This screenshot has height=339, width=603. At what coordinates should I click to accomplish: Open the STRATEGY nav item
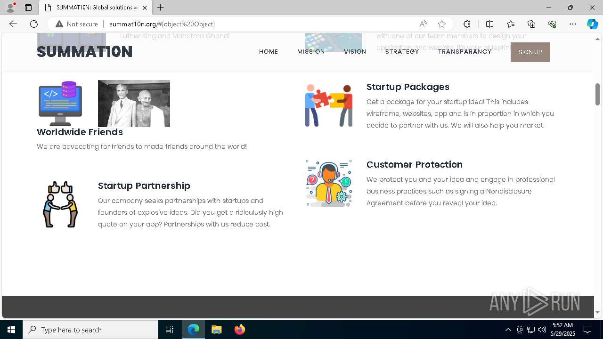pos(402,52)
